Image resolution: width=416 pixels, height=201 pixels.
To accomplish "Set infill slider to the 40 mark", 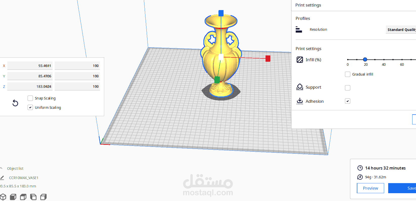I will click(x=384, y=59).
